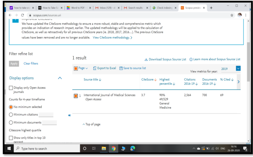Click Save to source list icon
Image resolution: width=253 pixels, height=157 pixels.
pos(121,68)
